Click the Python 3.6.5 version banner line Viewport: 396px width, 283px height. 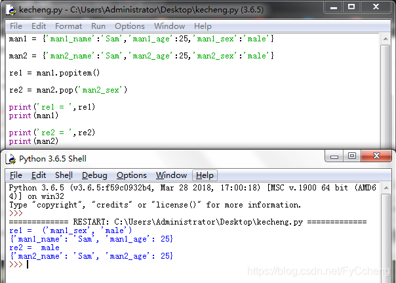click(x=193, y=192)
